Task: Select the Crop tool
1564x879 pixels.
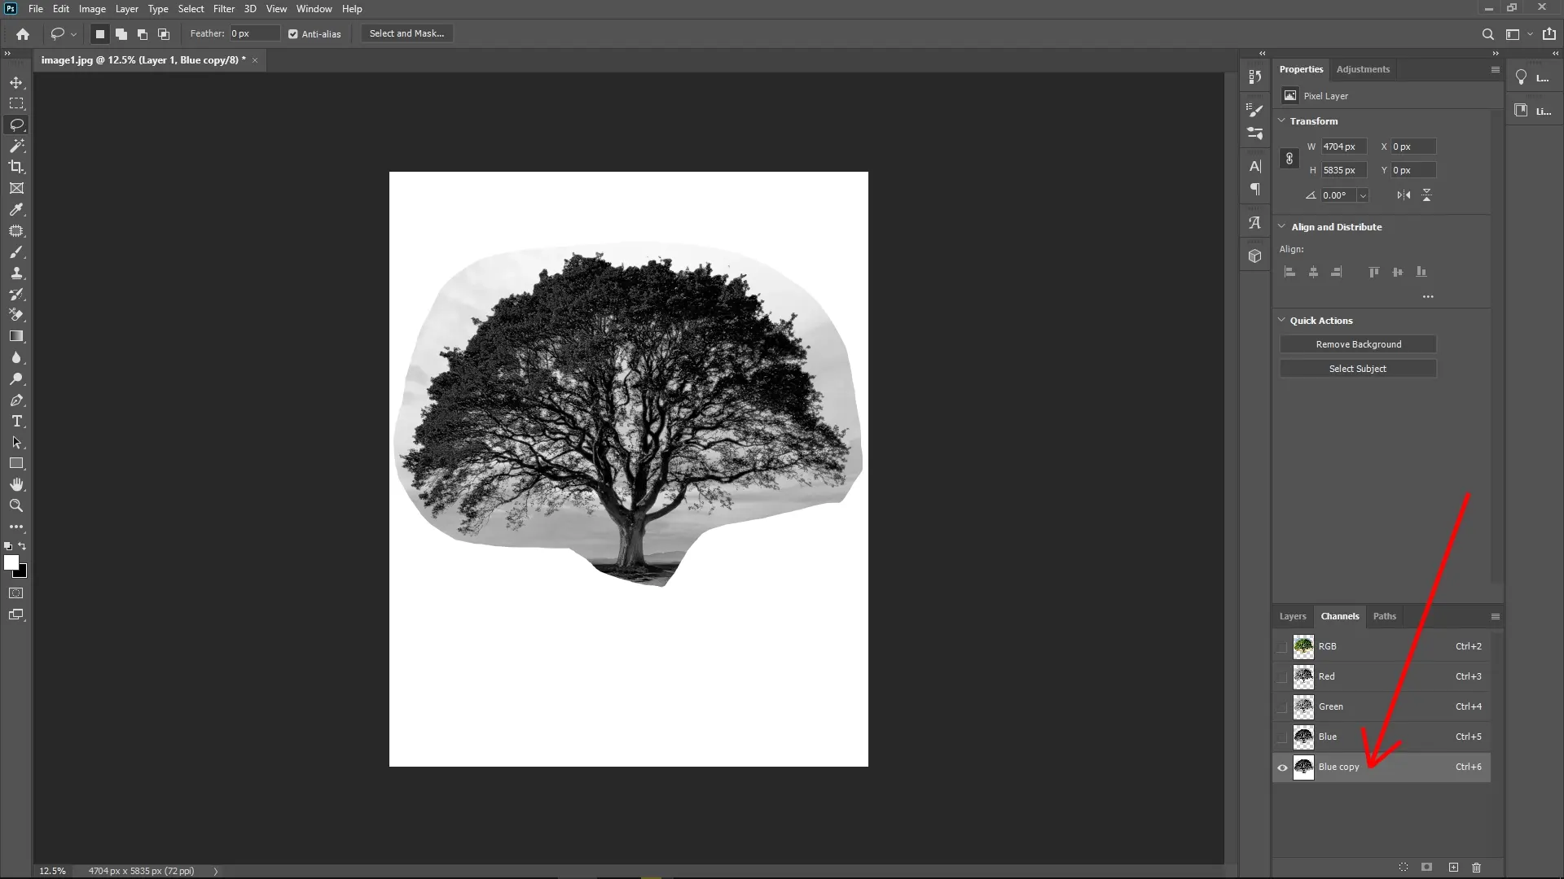Action: coord(16,167)
